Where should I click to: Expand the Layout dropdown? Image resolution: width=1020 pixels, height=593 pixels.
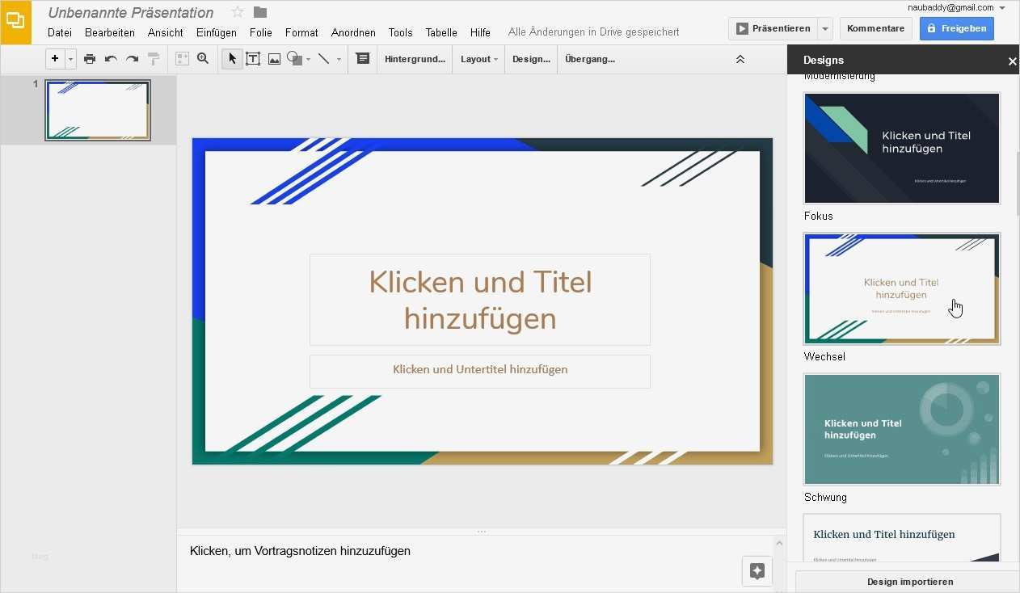point(478,59)
